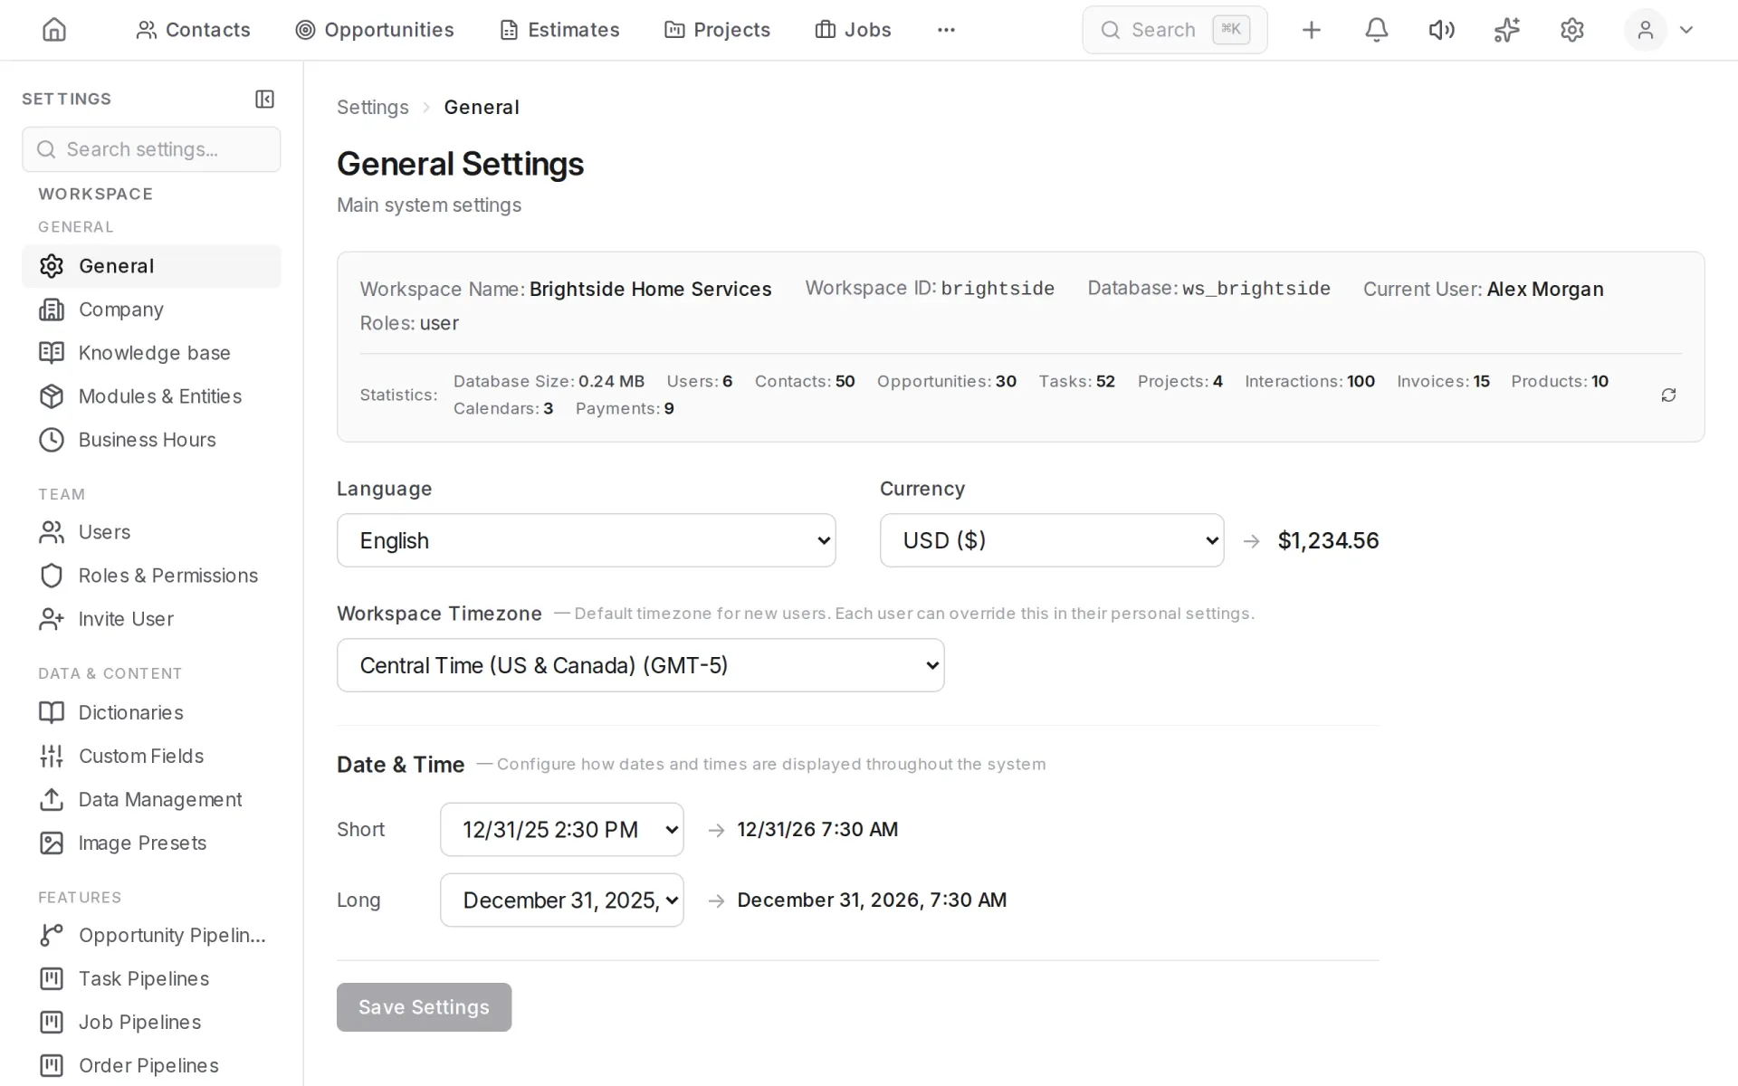Select General in settings sidebar
Viewport: 1738px width, 1086px height.
[151, 266]
